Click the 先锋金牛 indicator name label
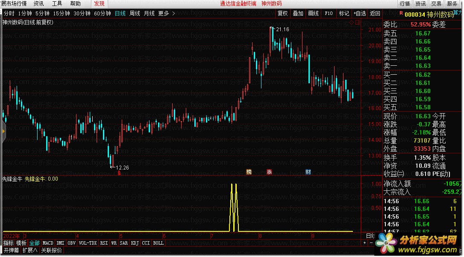The width and height of the screenshot is (464, 257). (x=12, y=178)
